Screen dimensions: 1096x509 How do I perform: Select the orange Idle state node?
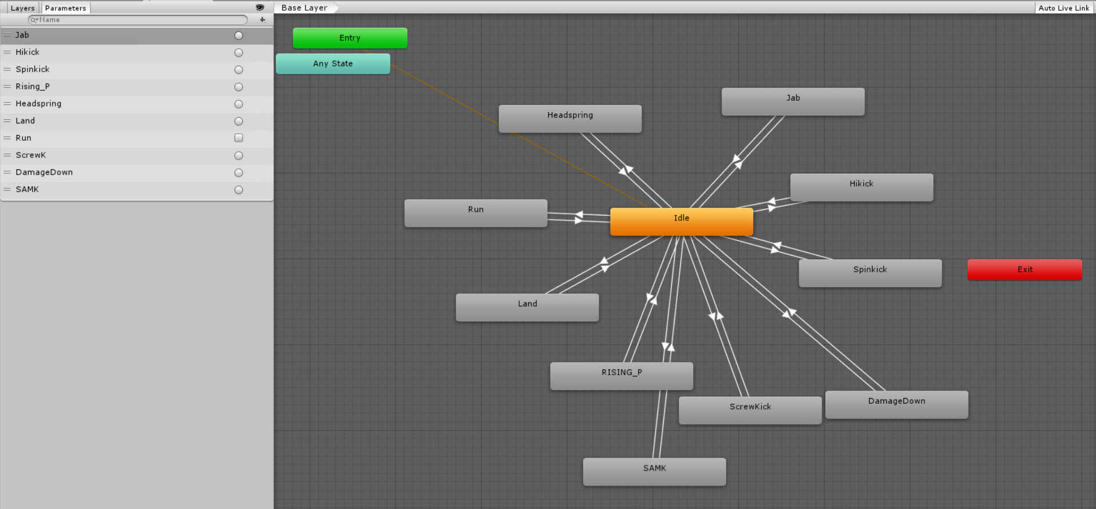pyautogui.click(x=681, y=221)
